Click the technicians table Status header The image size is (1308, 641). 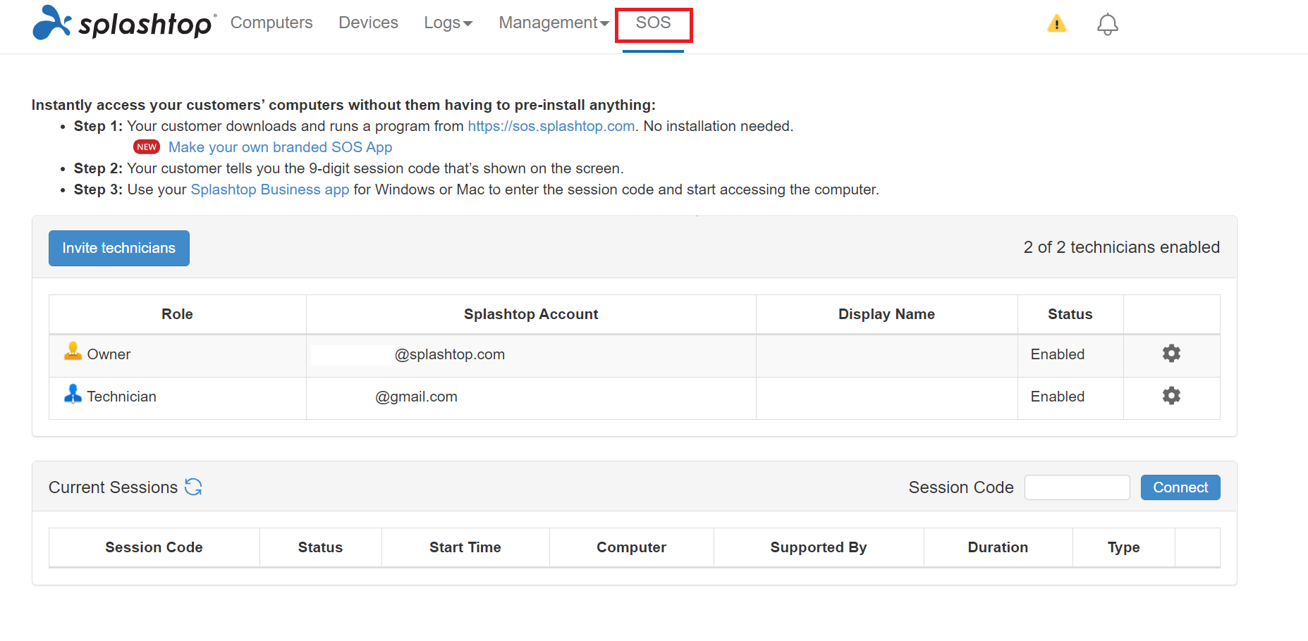point(1070,314)
